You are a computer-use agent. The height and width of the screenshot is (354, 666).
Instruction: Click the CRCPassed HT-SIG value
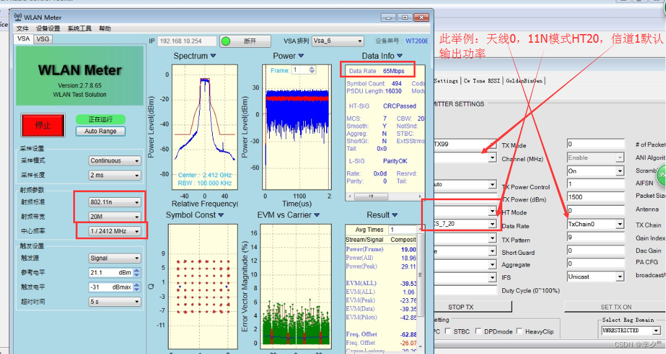coord(400,106)
